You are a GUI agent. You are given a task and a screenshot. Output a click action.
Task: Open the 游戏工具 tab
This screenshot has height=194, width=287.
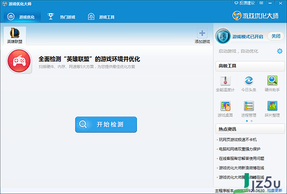101,17
